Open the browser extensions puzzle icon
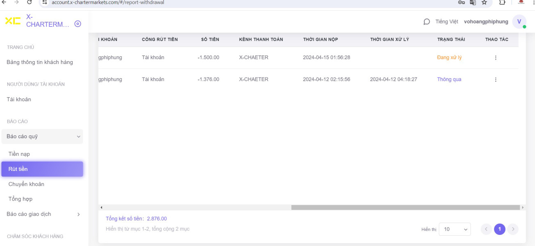This screenshot has height=246, width=535. pyautogui.click(x=502, y=2)
